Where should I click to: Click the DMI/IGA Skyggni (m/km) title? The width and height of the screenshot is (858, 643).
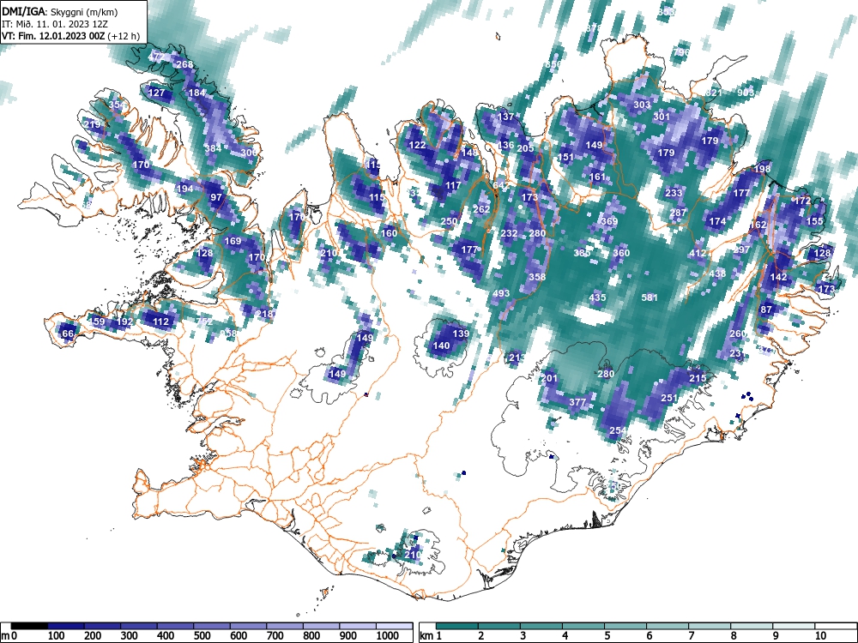click(x=60, y=12)
